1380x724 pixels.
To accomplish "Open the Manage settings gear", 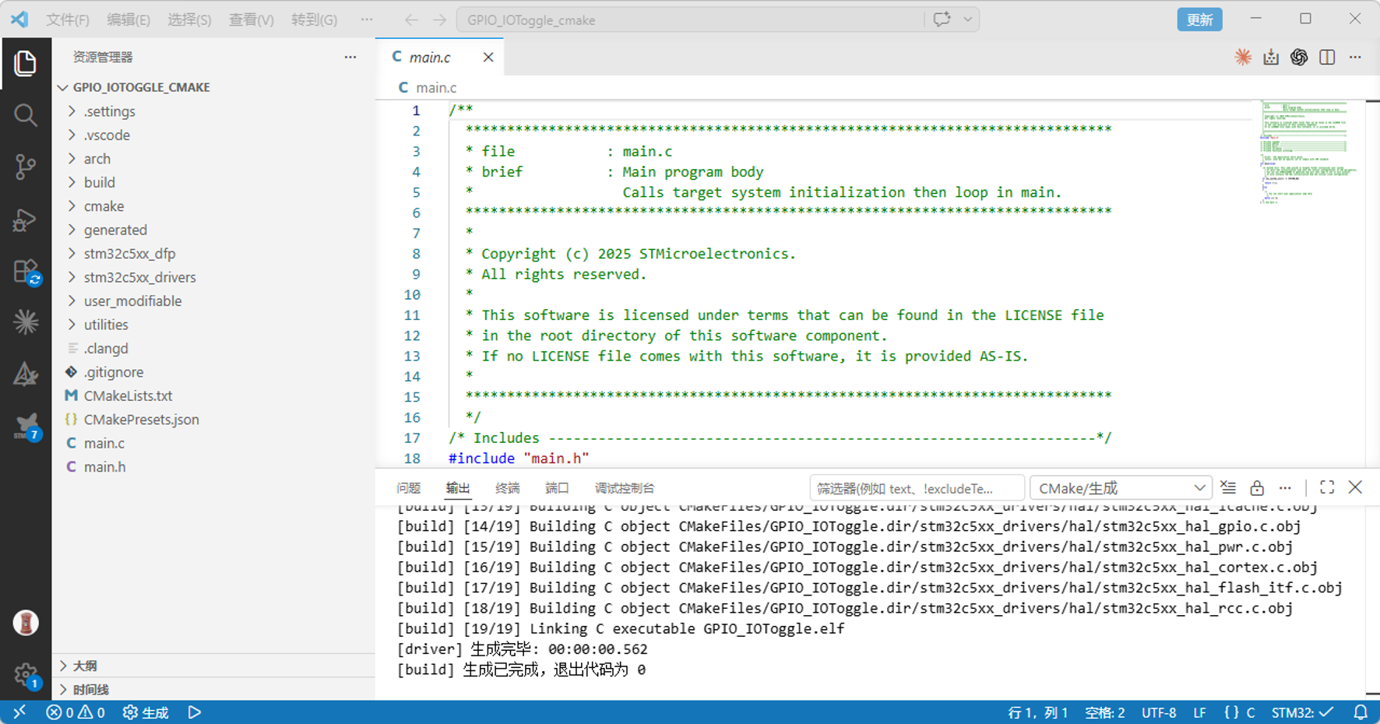I will (25, 675).
